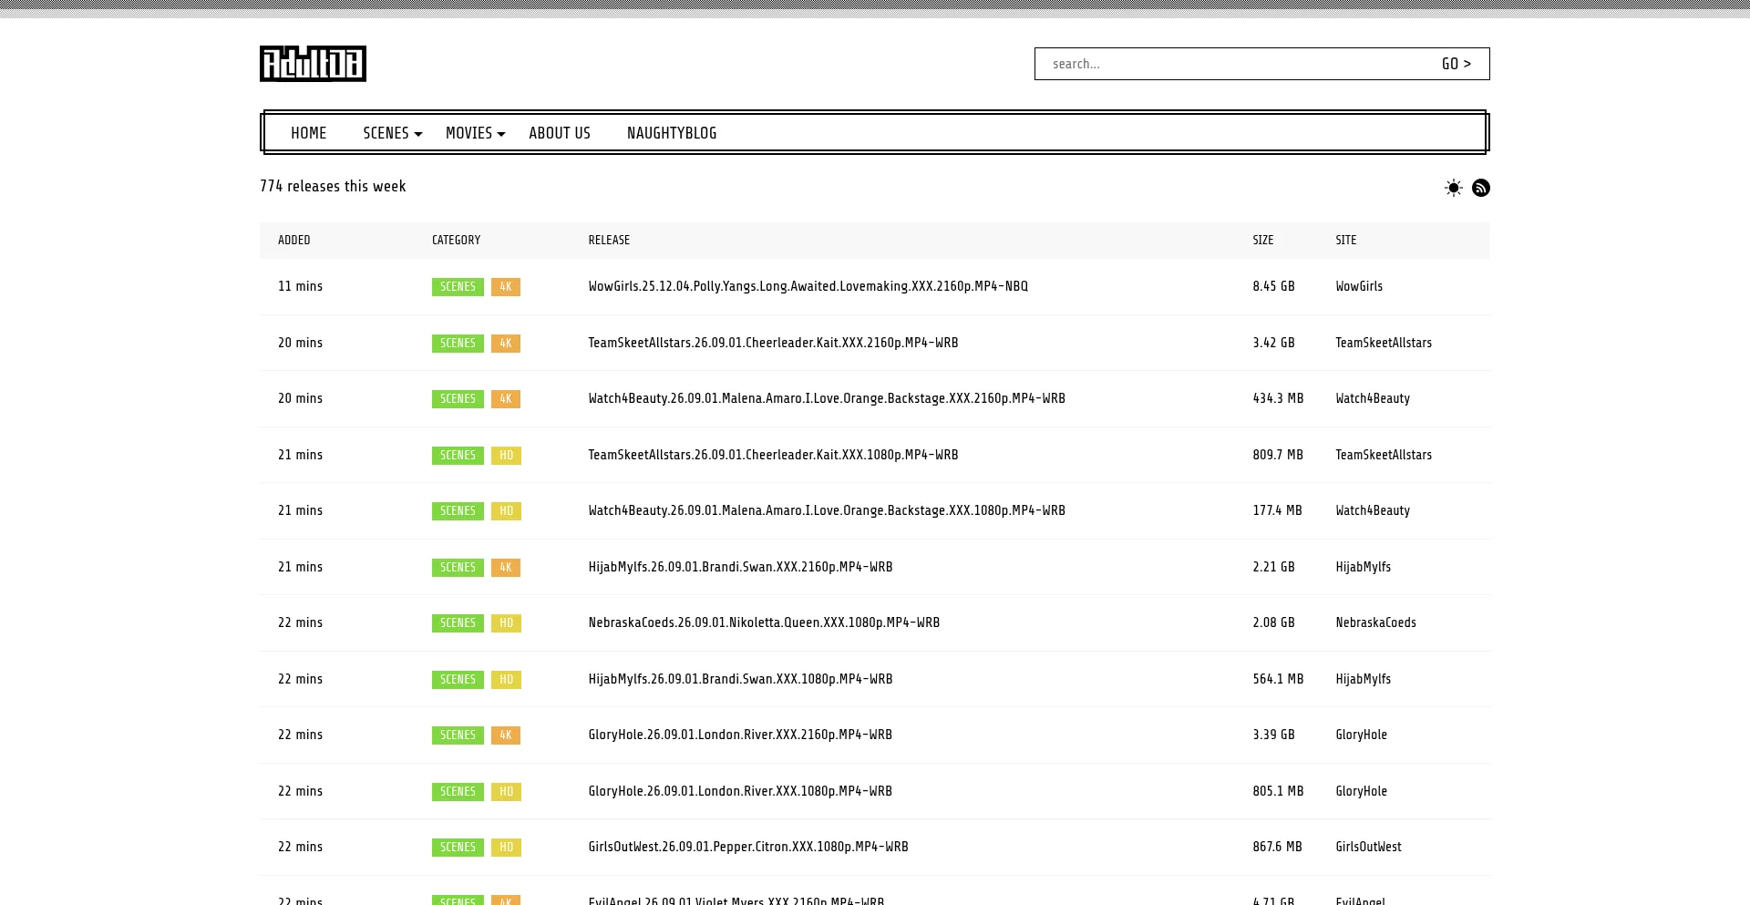Click the 4K tag on GloryHole 2160p row
1750x905 pixels.
(506, 735)
